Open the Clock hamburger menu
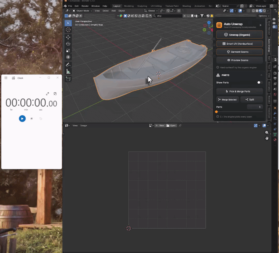The height and width of the screenshot is (253, 279). click(6, 78)
